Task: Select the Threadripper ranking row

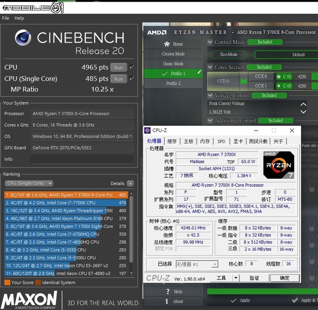Action: pyautogui.click(x=66, y=211)
